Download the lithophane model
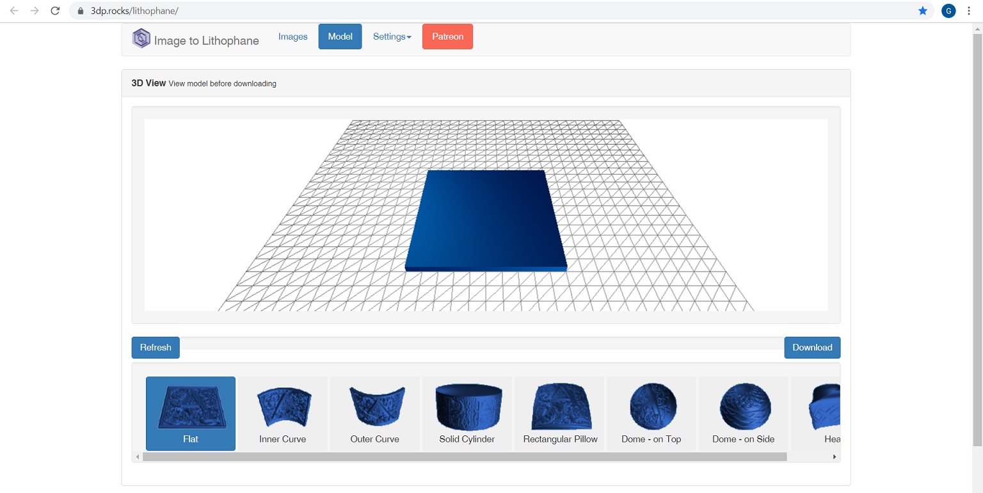The image size is (983, 493). pyautogui.click(x=812, y=348)
